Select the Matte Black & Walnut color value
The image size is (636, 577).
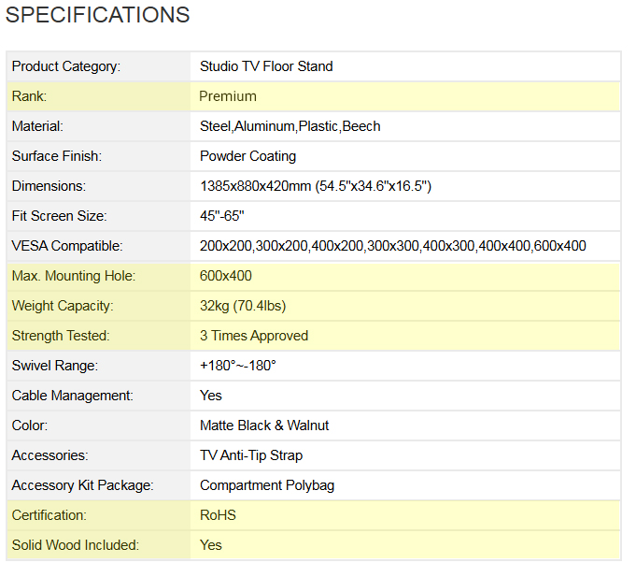pos(264,426)
